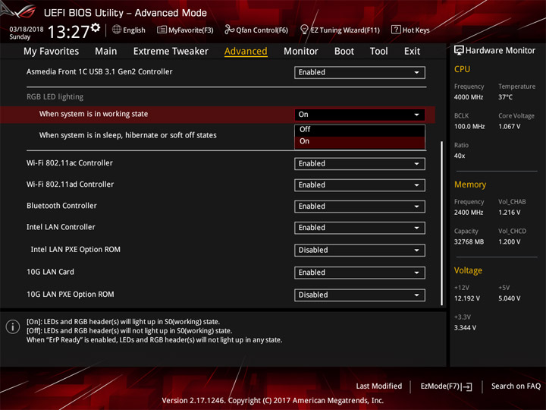Collapse the working state On dropdown
The image size is (546, 410).
point(359,115)
